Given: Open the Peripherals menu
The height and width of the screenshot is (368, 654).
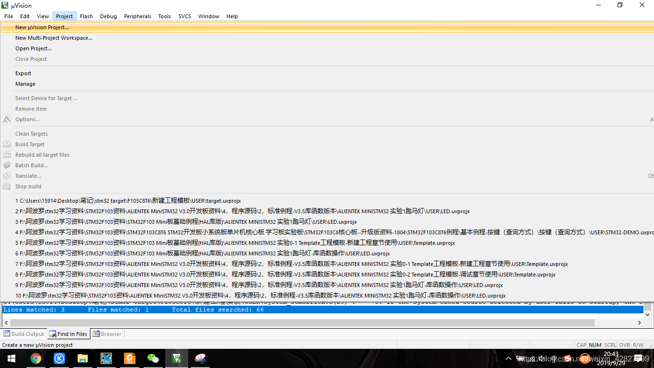Looking at the screenshot, I should [x=137, y=16].
